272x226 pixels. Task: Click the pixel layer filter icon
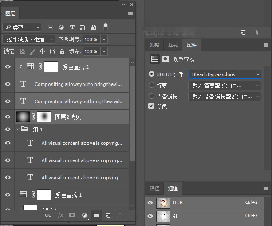(51, 27)
